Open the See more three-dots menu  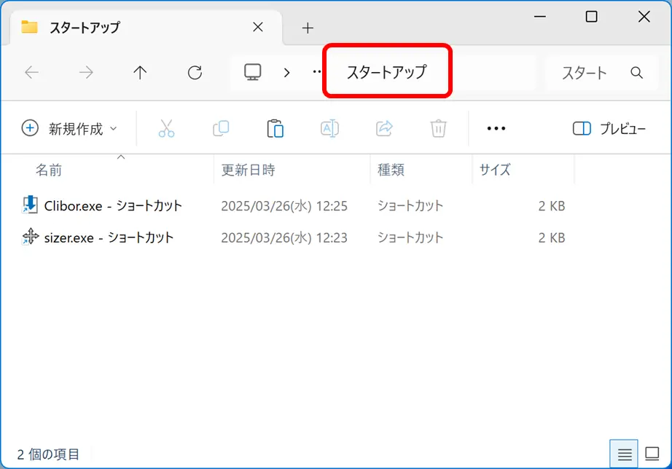click(496, 129)
